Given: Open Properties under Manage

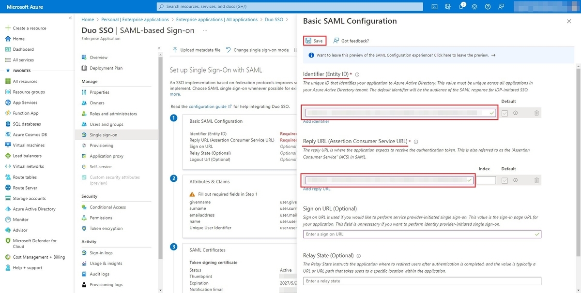Looking at the screenshot, I should 99,92.
